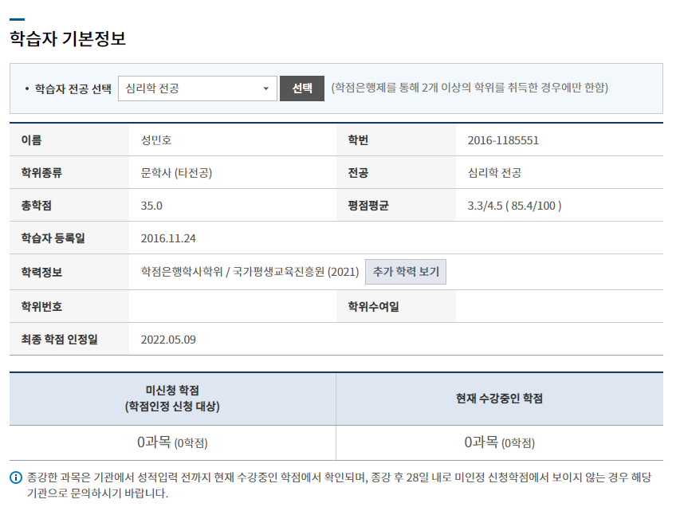Viewport: 680px width, 507px height.
Task: Click the 미신청 학점 column header
Action: click(173, 399)
